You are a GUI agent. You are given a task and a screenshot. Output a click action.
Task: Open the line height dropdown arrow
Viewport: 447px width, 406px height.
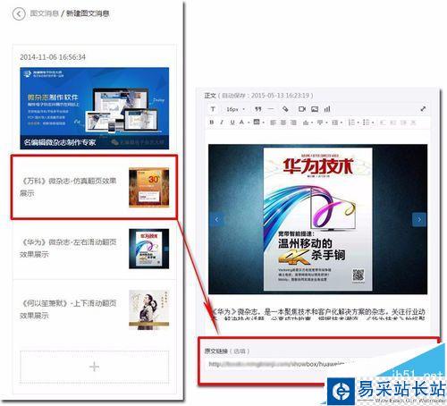pos(342,123)
